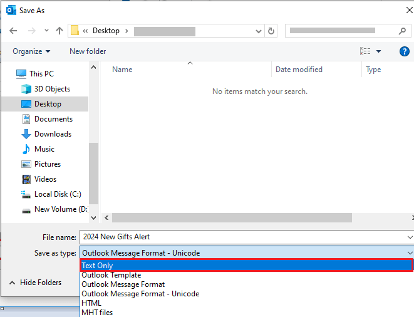
Task: Choose MHT files type
Action: [x=97, y=313]
